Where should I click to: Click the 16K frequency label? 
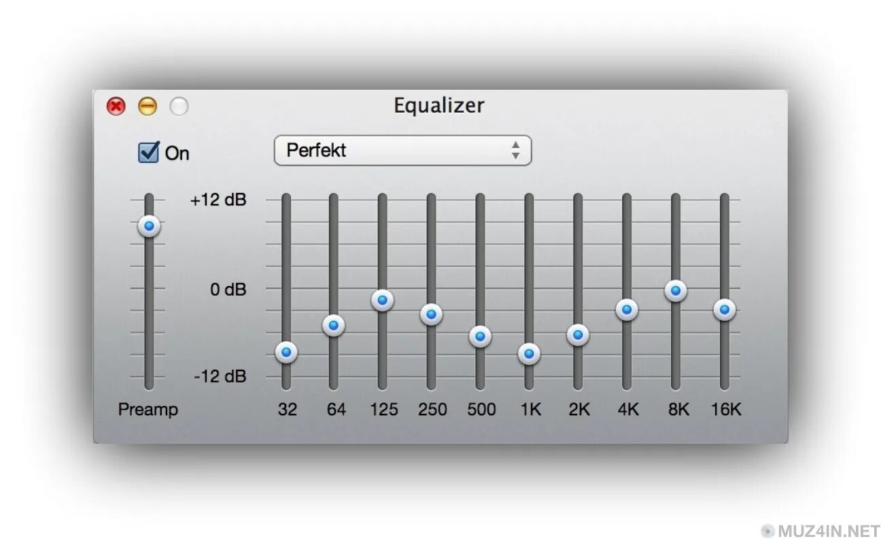pyautogui.click(x=726, y=409)
